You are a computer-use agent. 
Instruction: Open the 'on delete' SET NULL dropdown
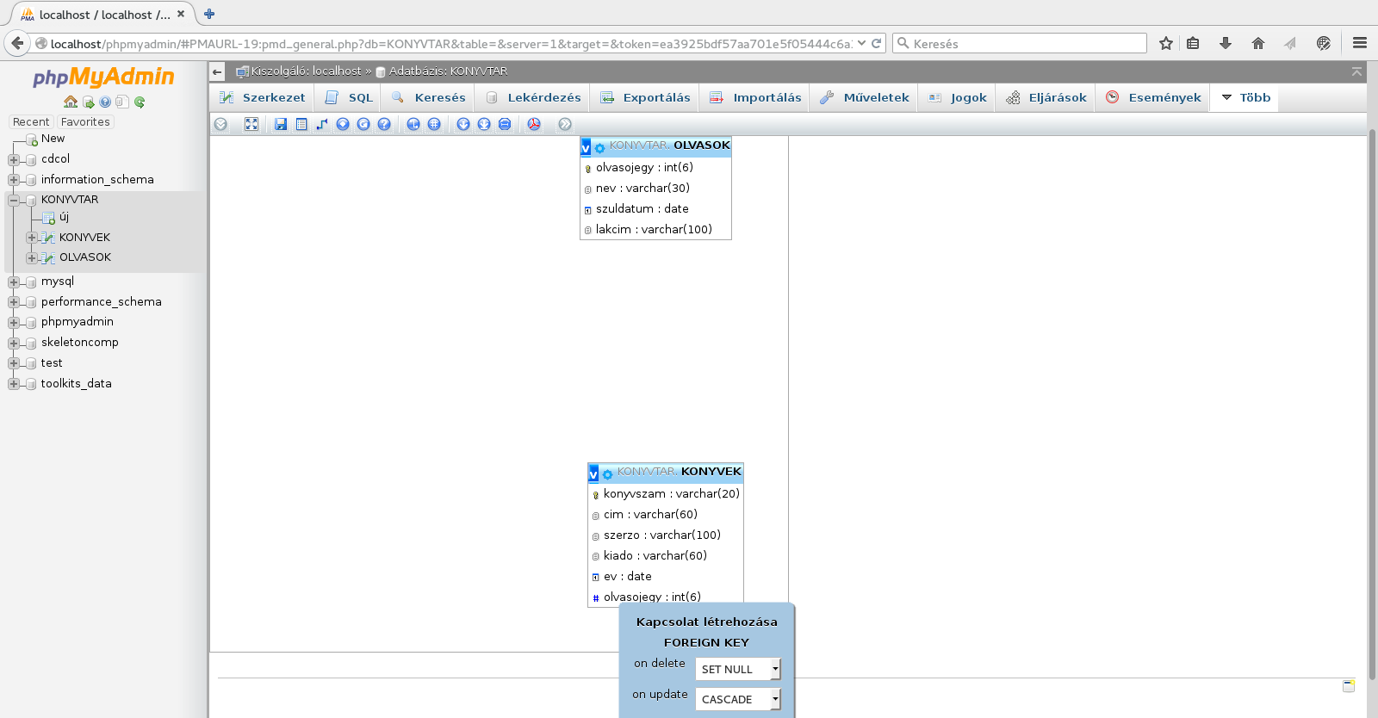(738, 669)
